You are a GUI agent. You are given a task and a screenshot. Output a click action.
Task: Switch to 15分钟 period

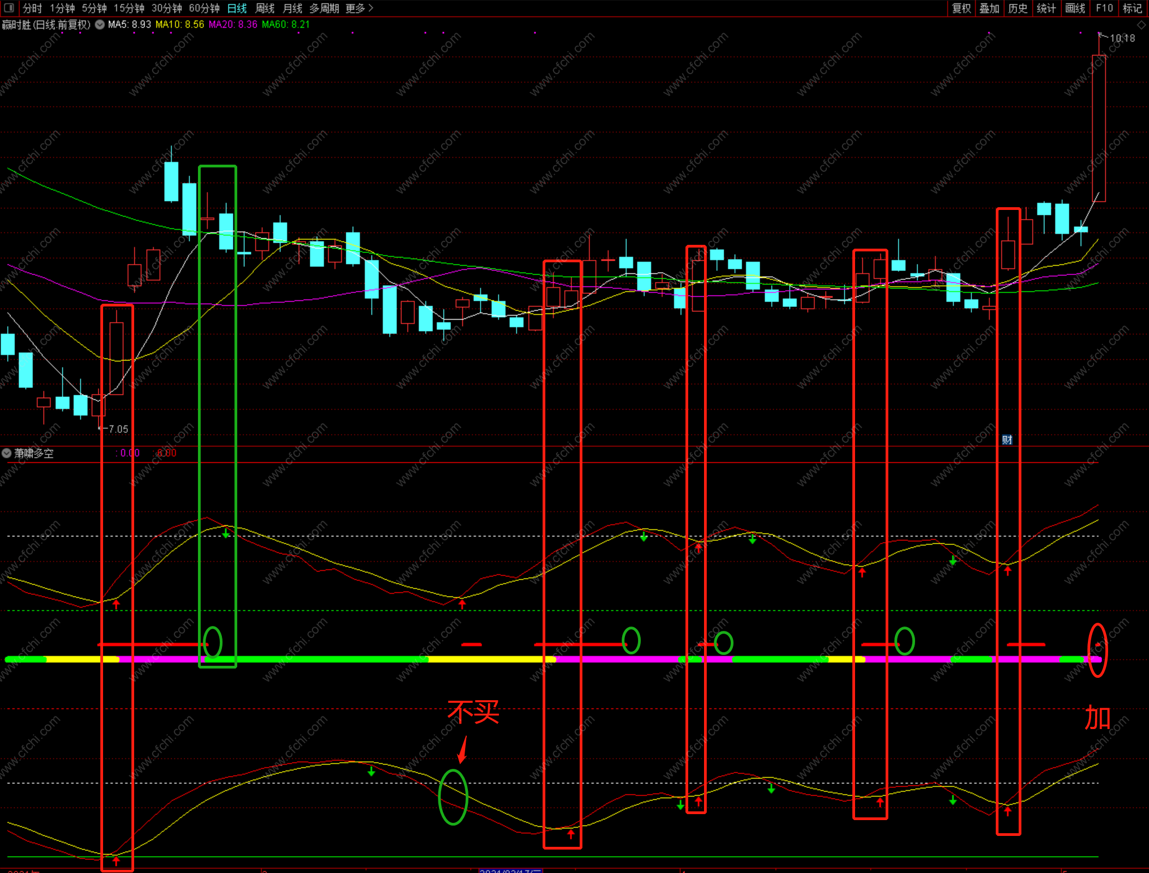pyautogui.click(x=129, y=8)
